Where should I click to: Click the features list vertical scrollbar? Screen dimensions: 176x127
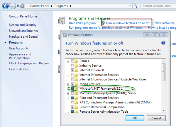pos(164,76)
